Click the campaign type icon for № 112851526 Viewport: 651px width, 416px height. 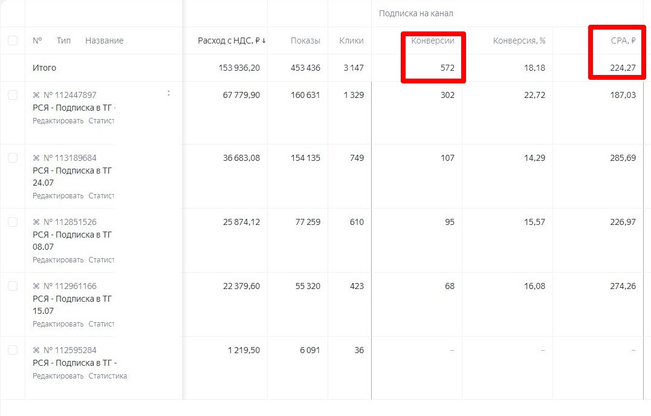[x=36, y=222]
